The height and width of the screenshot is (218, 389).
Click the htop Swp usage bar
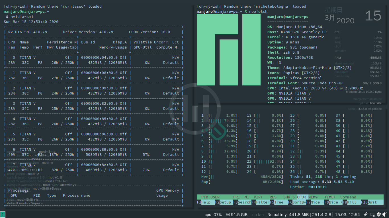(x=242, y=182)
